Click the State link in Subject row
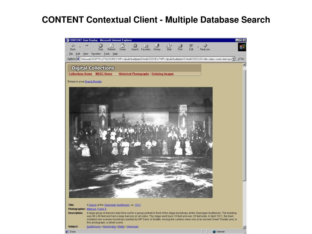The image size is (312, 234). 121,227
